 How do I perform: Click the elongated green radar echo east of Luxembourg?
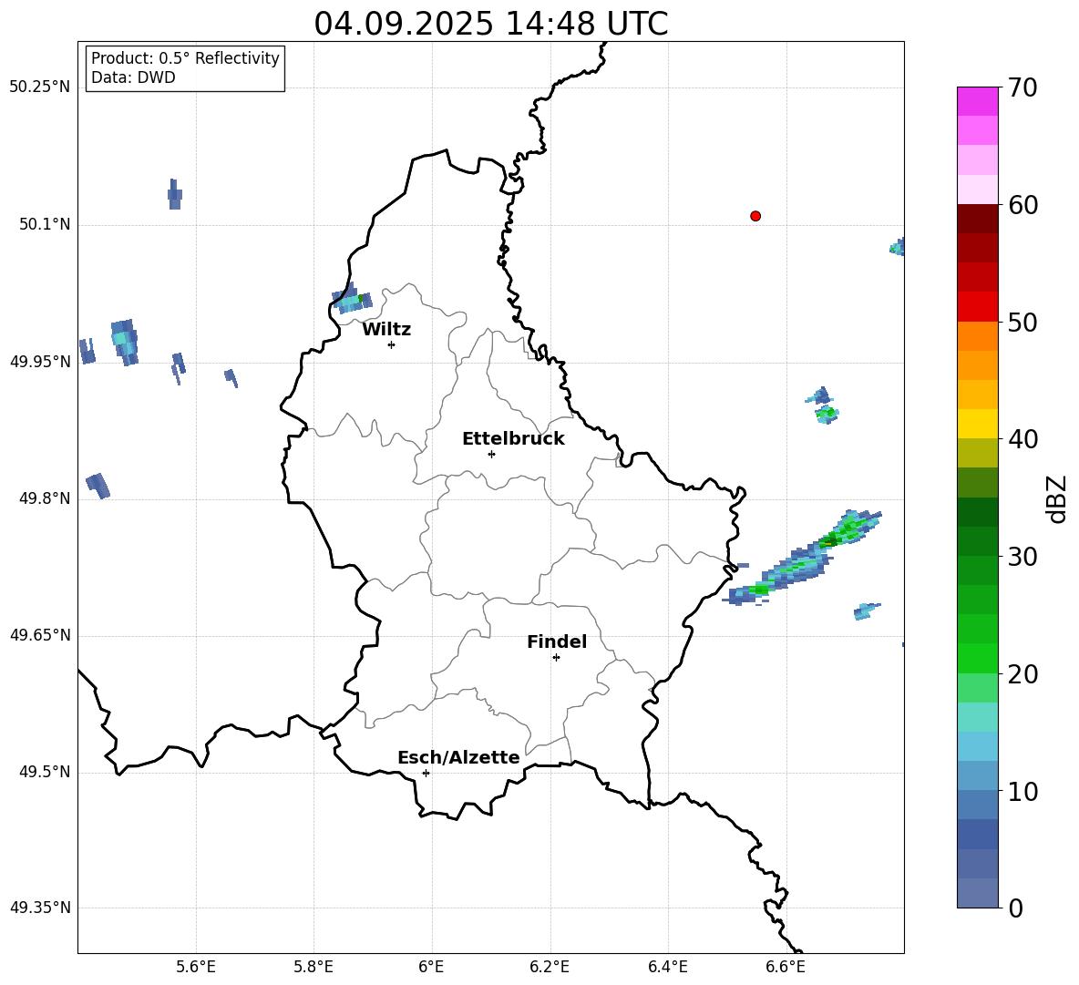pos(802,558)
